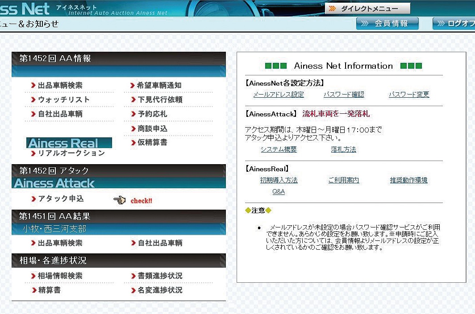Screen dimensions: 475x314
Task: Click the 【AinessNet各設定方法】 label
Action: [x=285, y=83]
